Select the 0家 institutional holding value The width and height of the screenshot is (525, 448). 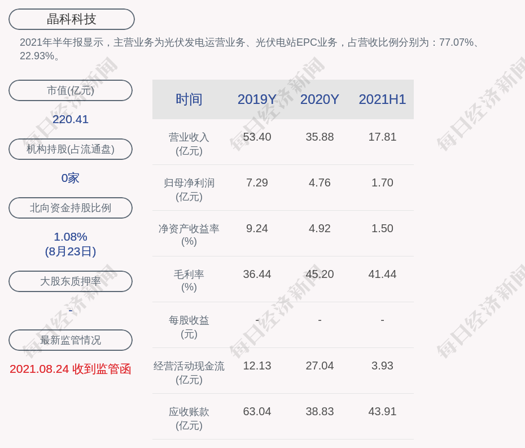click(71, 178)
